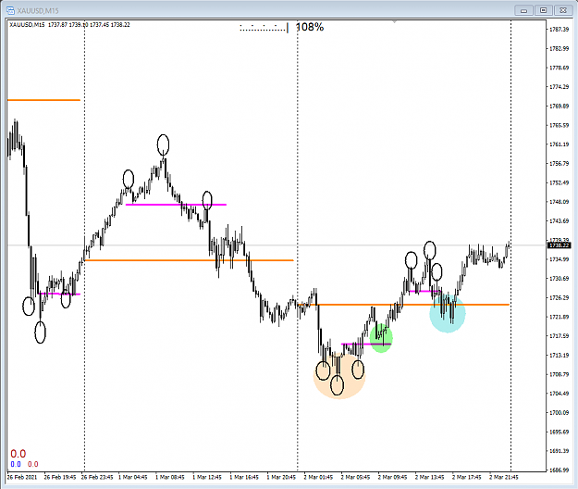Click the small red 0.0 indicator value
Image resolution: width=578 pixels, height=489 pixels.
(x=32, y=464)
